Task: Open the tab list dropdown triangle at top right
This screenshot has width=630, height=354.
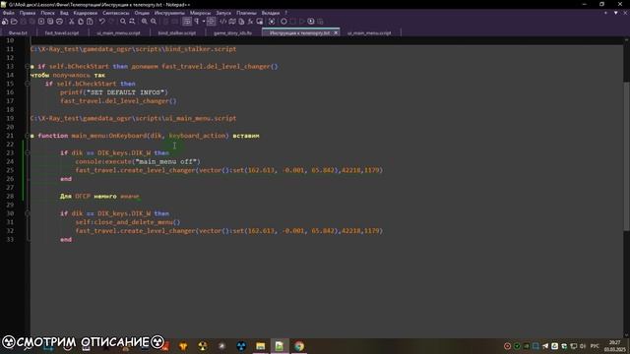Action: 615,13
